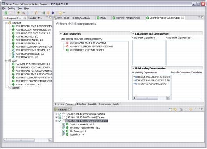
Task: Click left panel horizontal scrollbar thumb
Action: pyautogui.click(x=21, y=140)
